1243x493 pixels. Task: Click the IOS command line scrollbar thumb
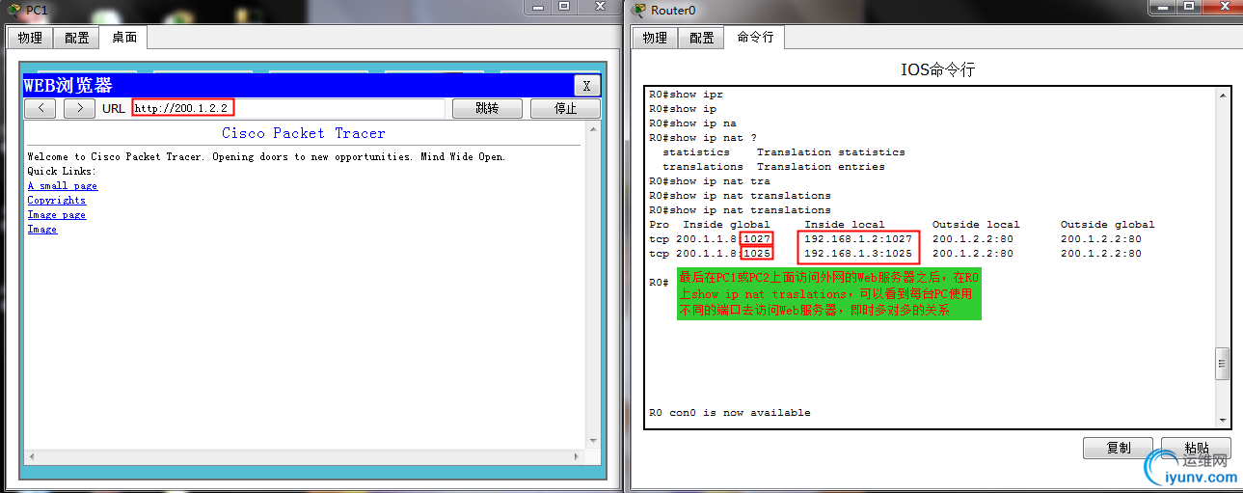(x=1223, y=364)
